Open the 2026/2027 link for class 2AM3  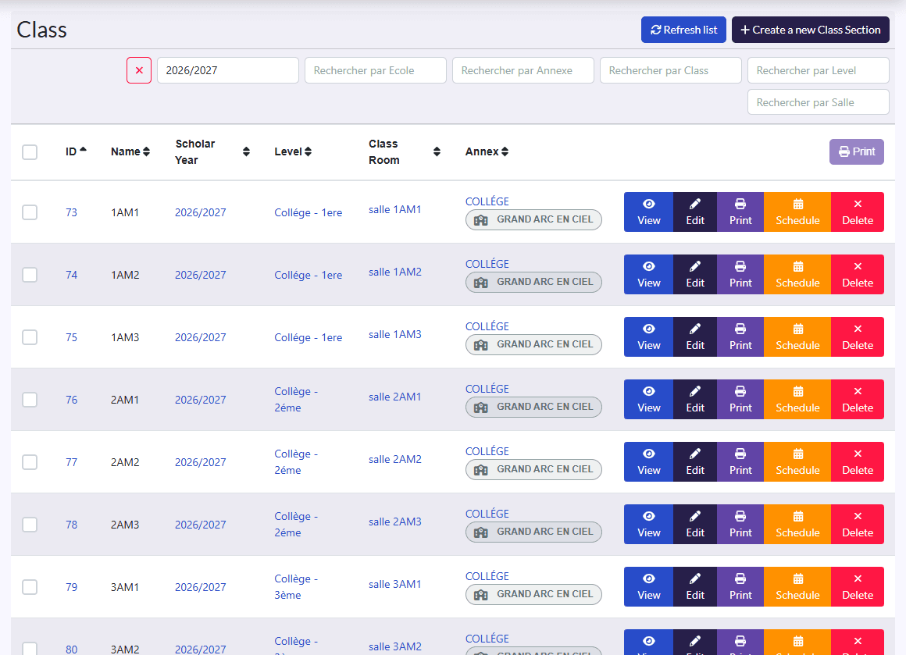(201, 525)
